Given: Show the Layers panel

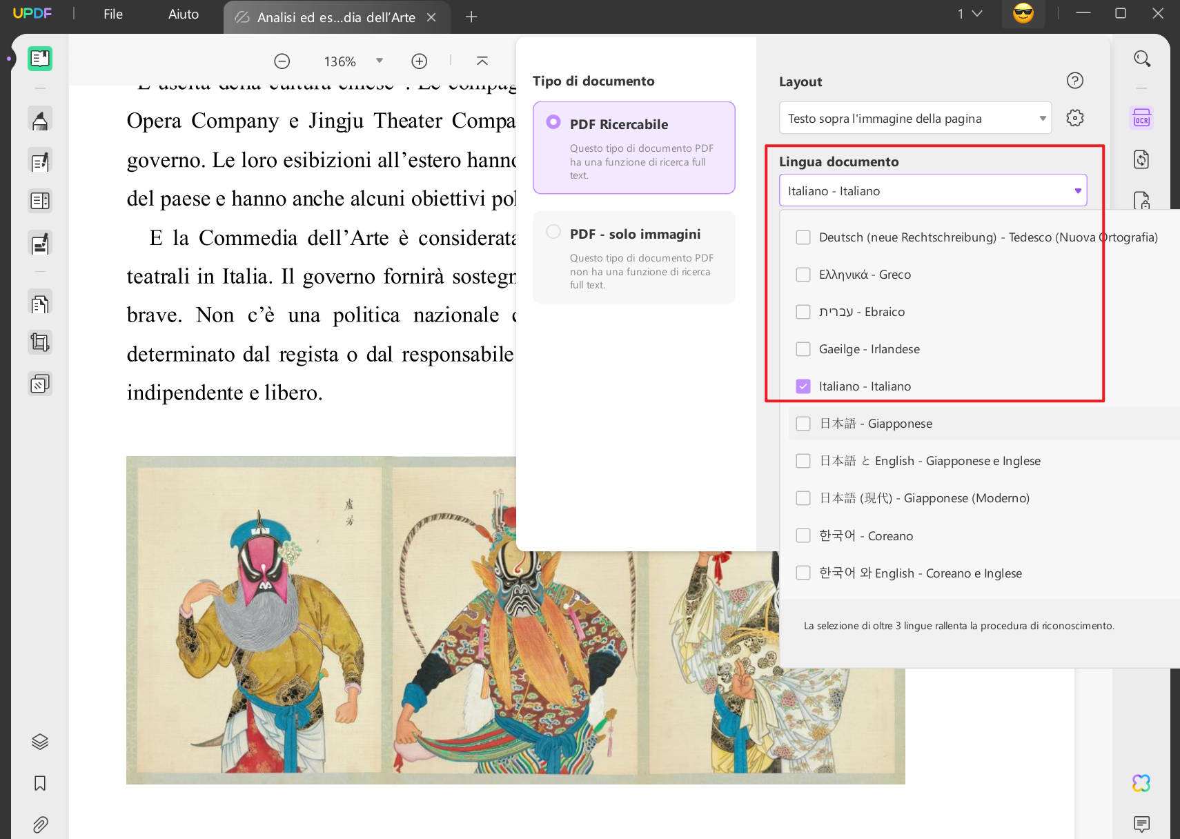Looking at the screenshot, I should [40, 742].
